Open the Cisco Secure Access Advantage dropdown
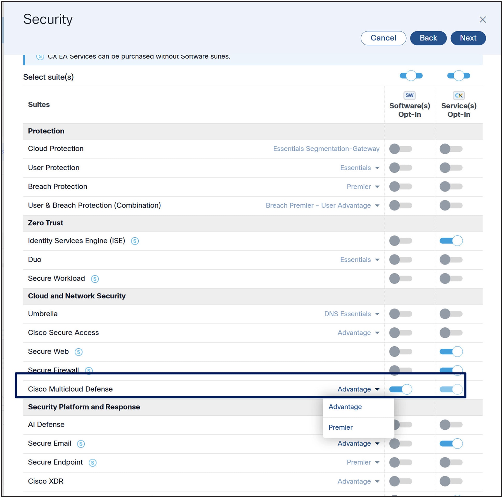 (358, 333)
